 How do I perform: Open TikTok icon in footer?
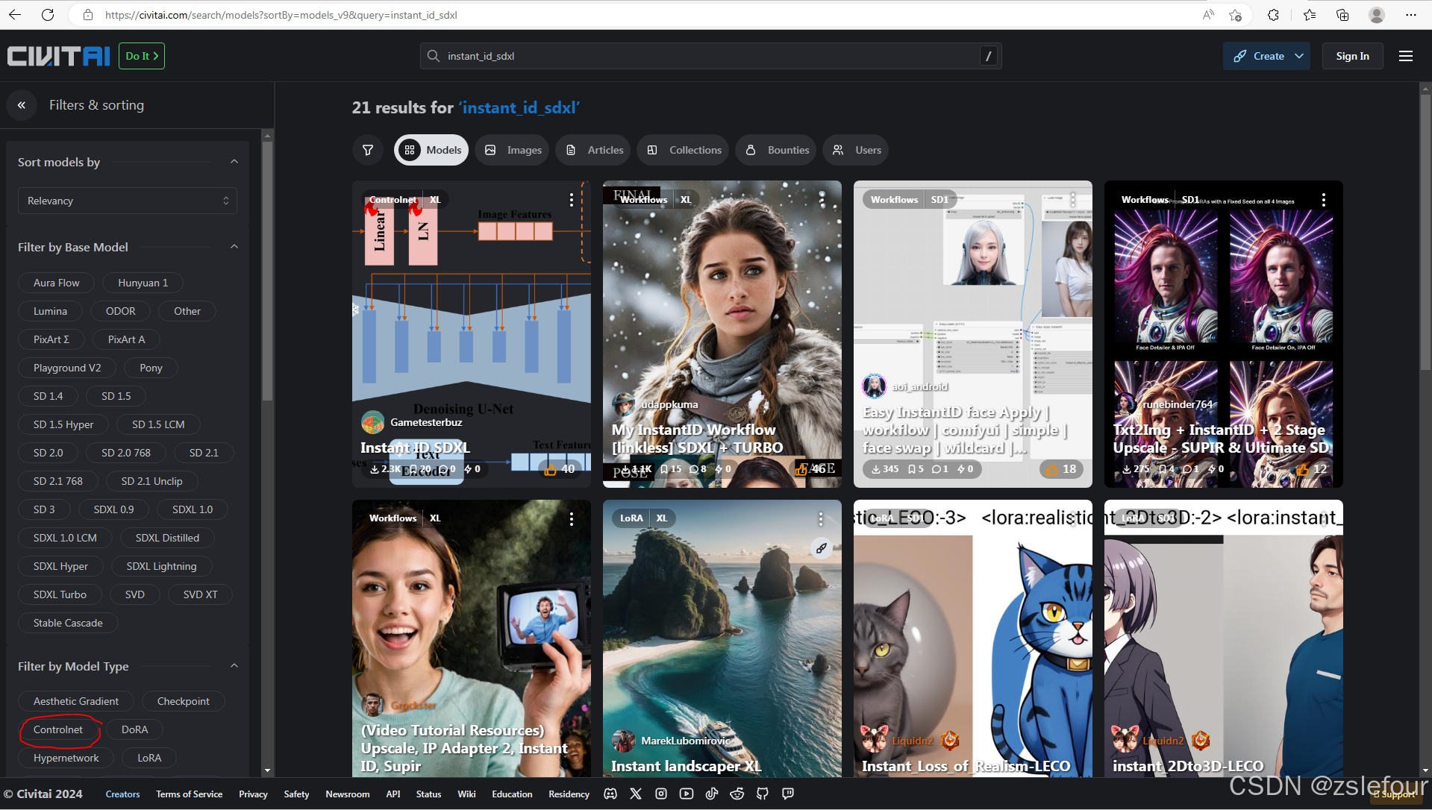[712, 794]
